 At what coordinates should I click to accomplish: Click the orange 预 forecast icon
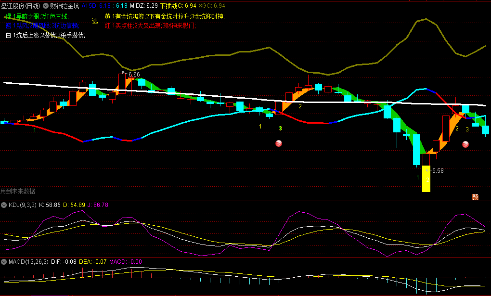[x=475, y=197]
